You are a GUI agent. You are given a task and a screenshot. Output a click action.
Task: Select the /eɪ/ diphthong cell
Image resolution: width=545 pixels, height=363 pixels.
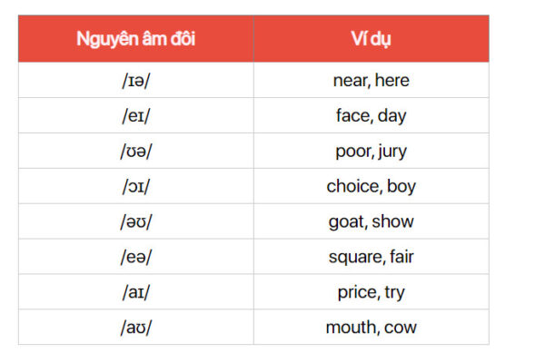[135, 115]
